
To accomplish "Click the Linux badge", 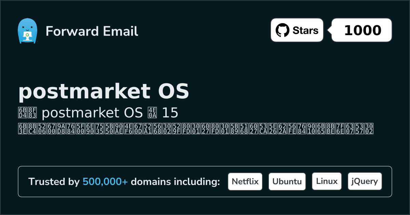I will tap(327, 182).
